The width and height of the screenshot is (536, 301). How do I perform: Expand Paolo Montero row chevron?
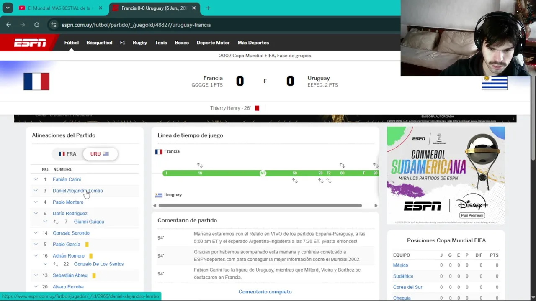[x=36, y=202]
